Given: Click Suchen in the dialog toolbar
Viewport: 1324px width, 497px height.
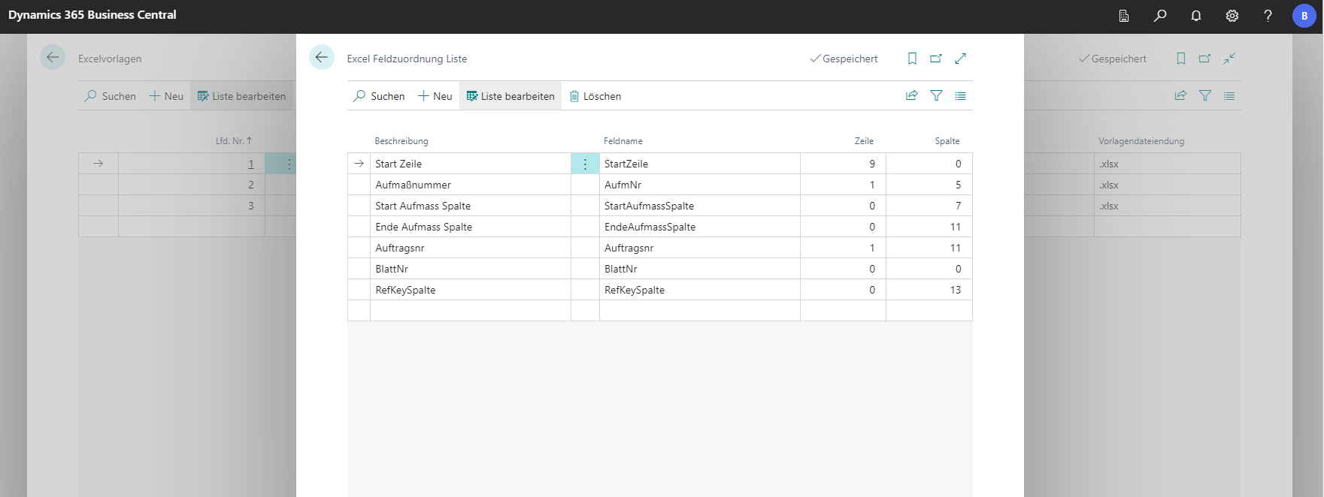Looking at the screenshot, I should pos(380,96).
